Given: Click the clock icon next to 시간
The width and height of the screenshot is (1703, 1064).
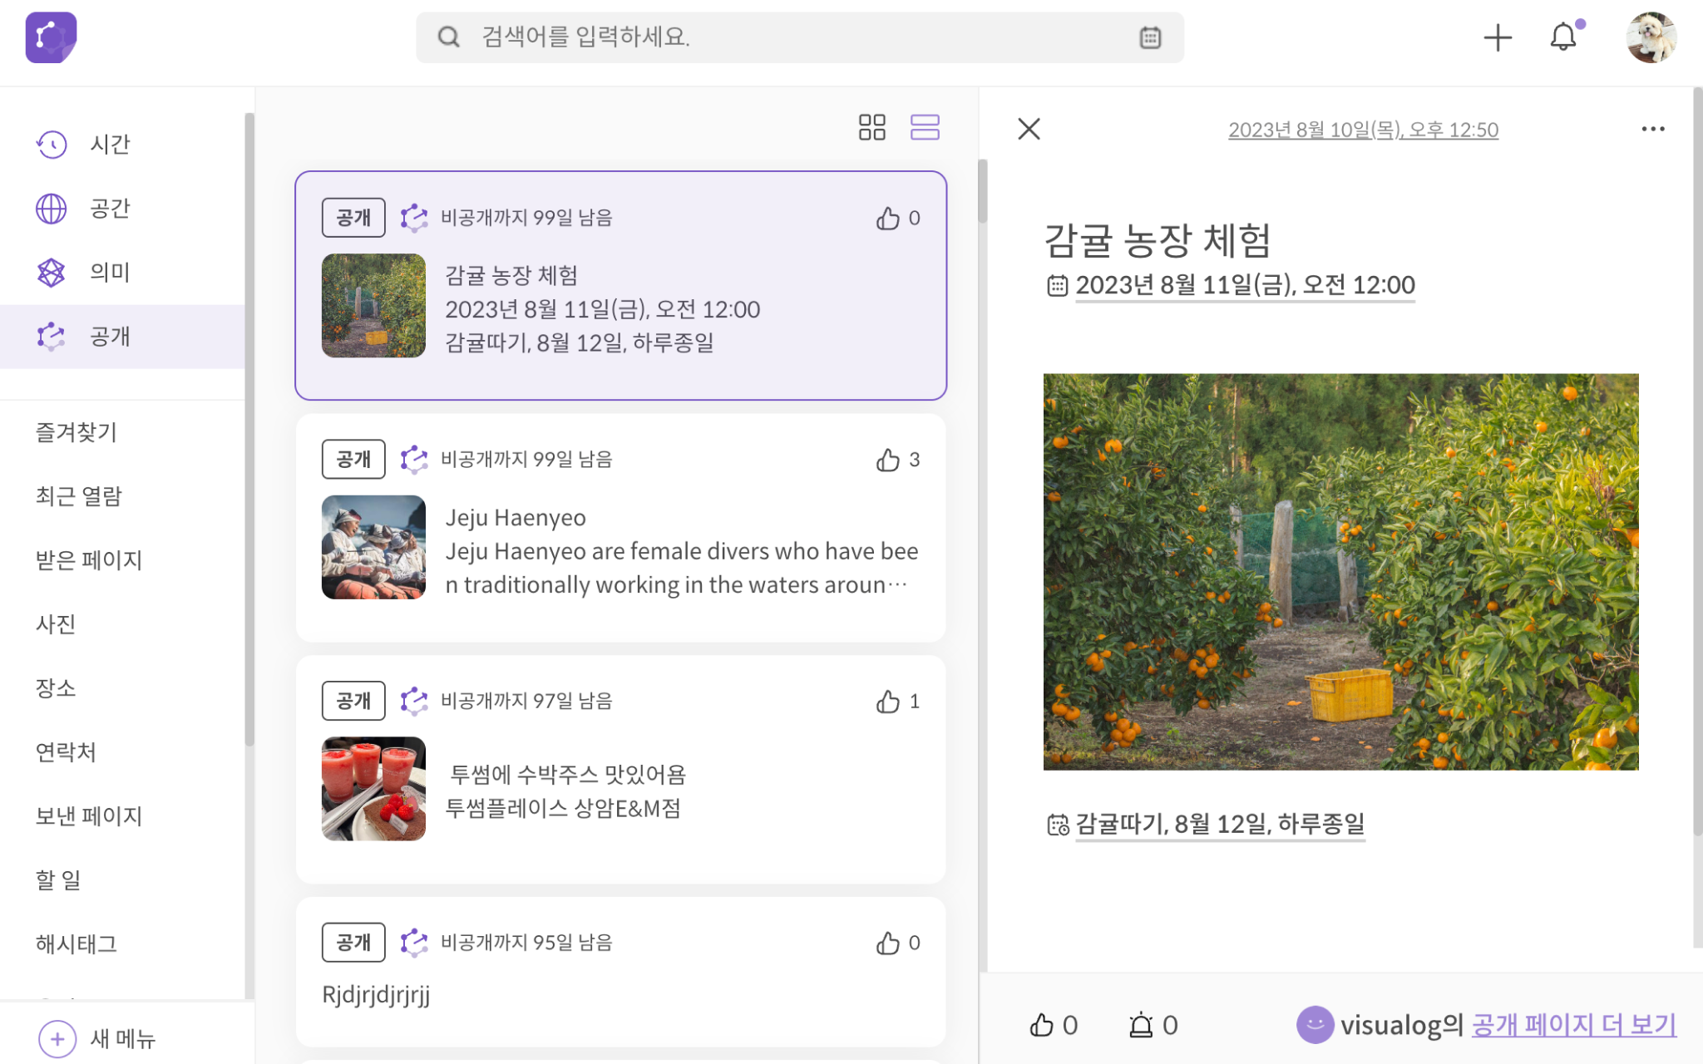Looking at the screenshot, I should click(52, 144).
